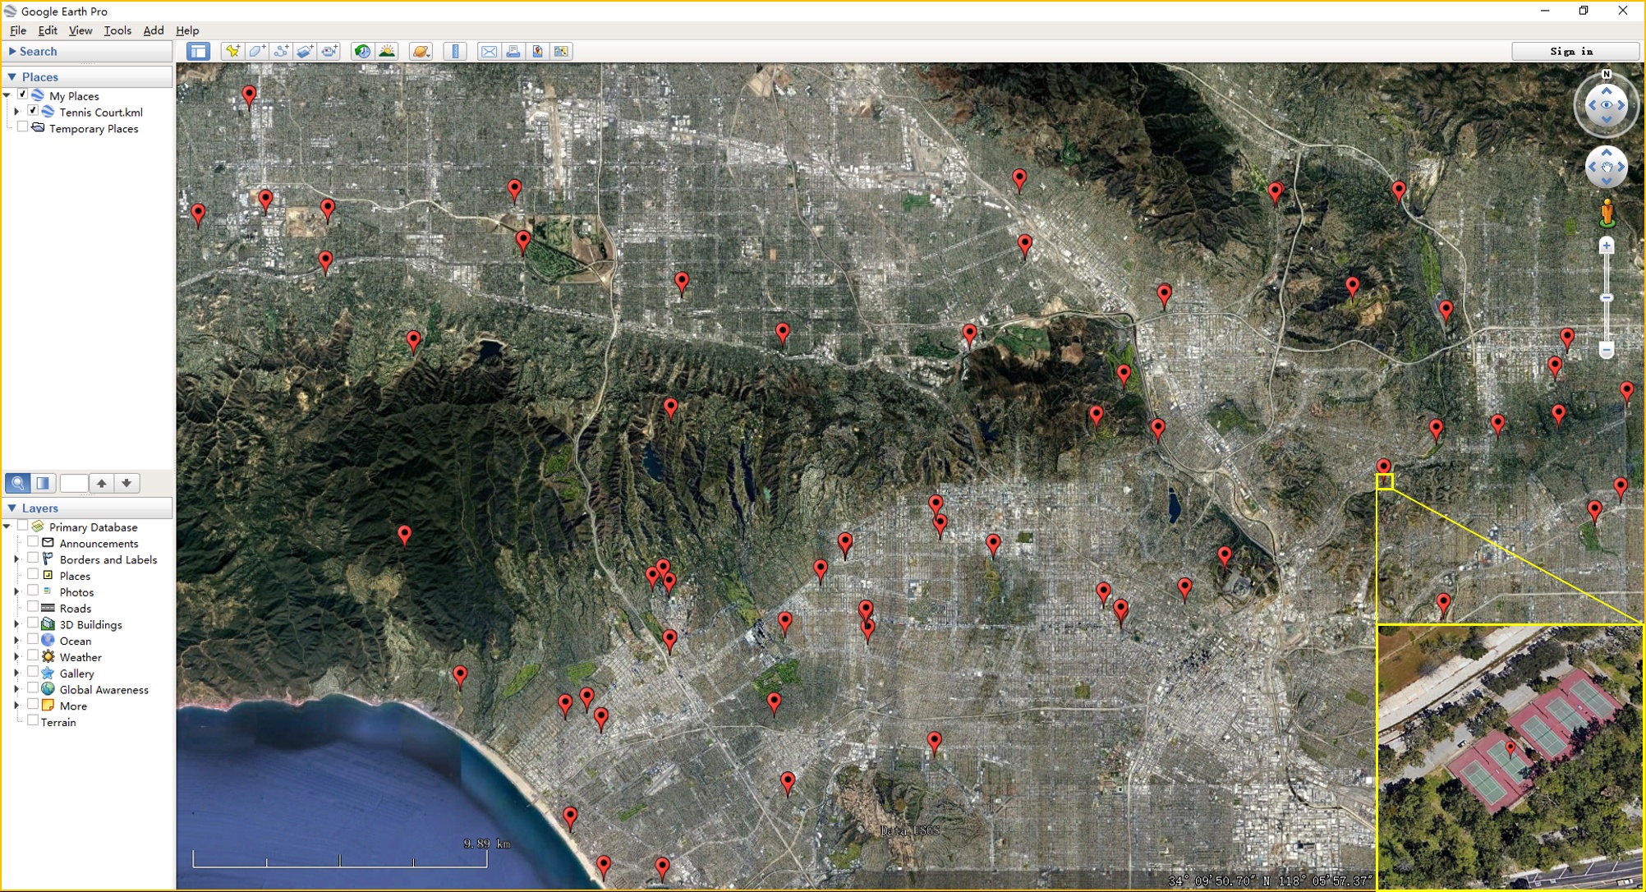Click the Save Image icon
Viewport: 1646px width, 892px height.
coord(537,51)
